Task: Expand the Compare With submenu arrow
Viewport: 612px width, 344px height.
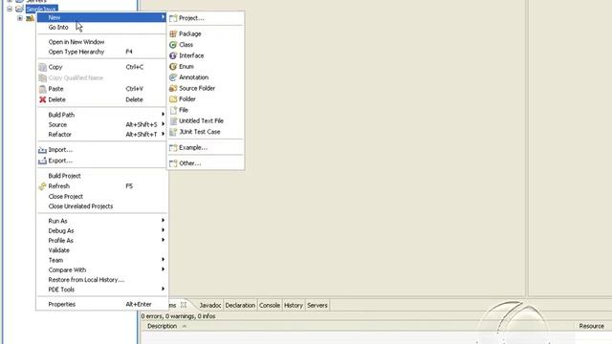Action: [x=164, y=269]
